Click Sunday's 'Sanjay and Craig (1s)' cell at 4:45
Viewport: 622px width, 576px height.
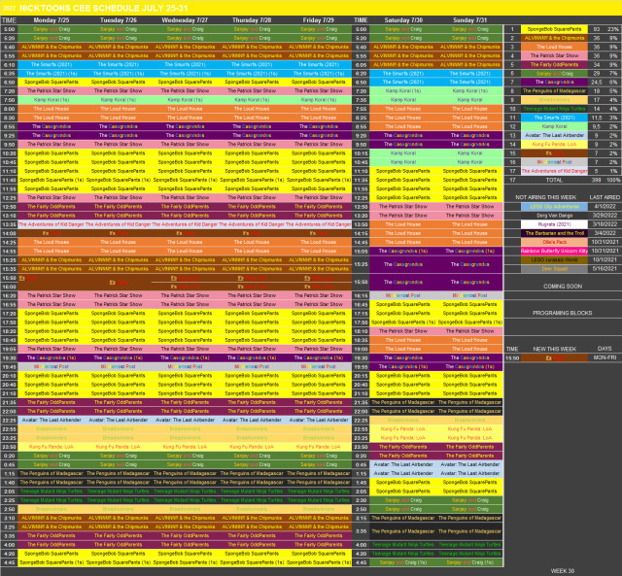469,562
